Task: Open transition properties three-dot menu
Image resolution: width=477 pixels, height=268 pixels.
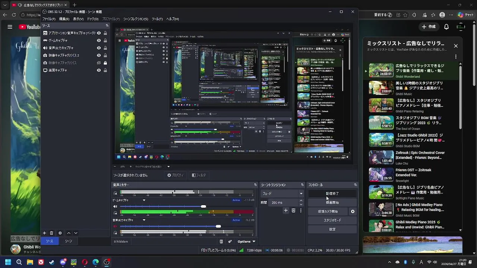Action: click(301, 211)
